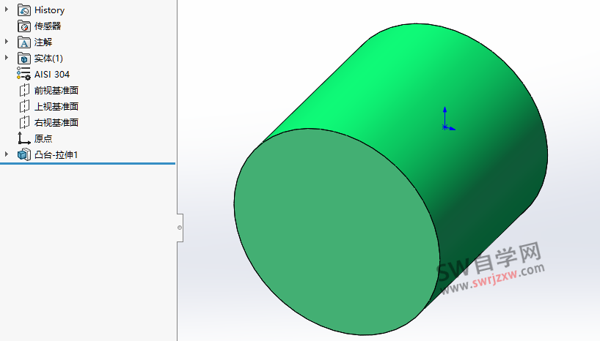Image resolution: width=600 pixels, height=341 pixels.
Task: Click the 注解 annotations icon
Action: point(24,42)
